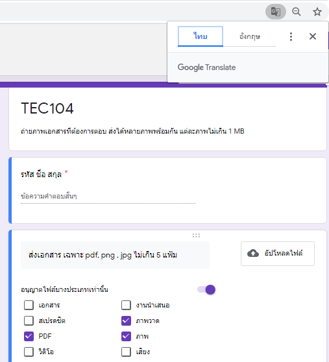Check the วิดีโอ file type checkbox
The image size is (329, 362).
point(29,352)
